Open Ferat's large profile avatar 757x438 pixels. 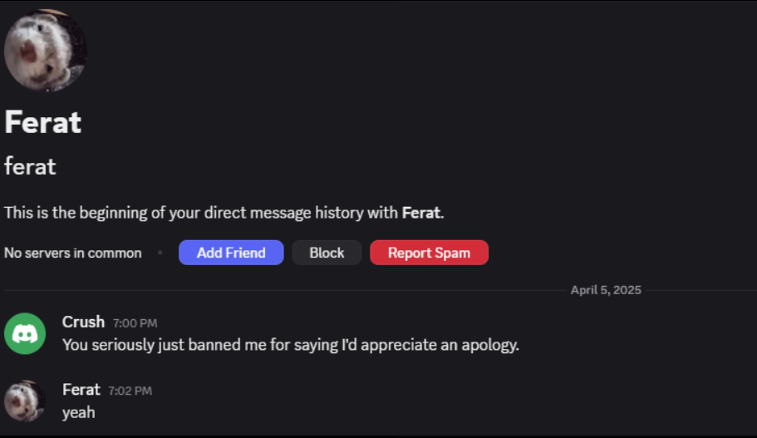pyautogui.click(x=46, y=50)
